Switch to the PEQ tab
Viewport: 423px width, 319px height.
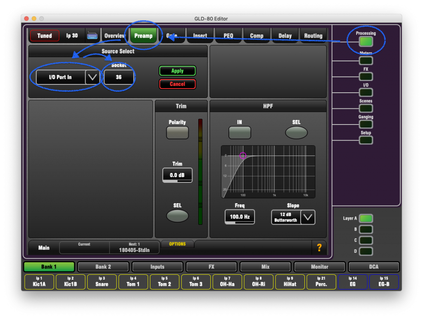[x=228, y=36]
